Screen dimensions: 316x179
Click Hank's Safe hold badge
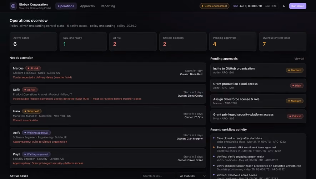click(x=32, y=111)
